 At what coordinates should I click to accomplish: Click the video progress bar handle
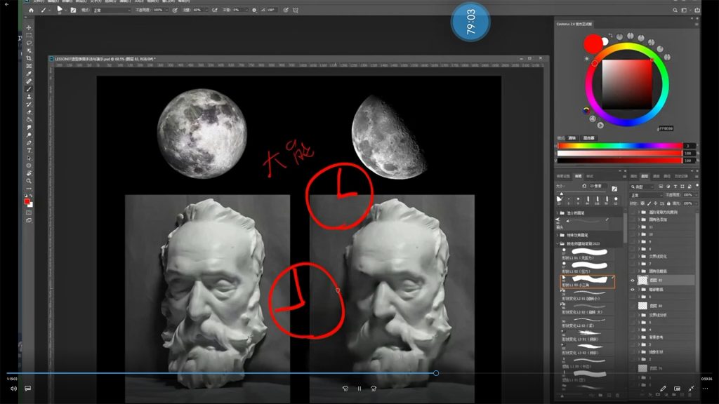[436, 373]
